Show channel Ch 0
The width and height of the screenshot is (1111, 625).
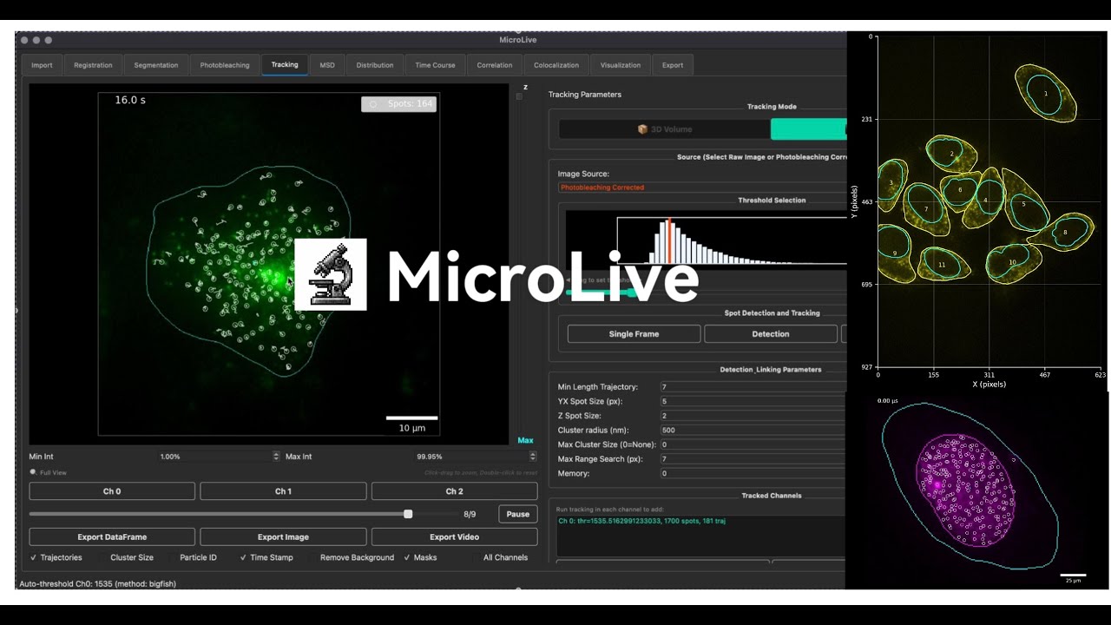(112, 491)
